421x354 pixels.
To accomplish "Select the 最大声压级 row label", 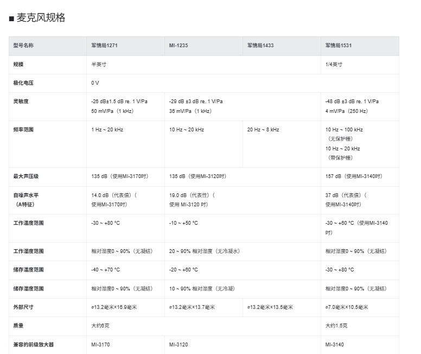I will (x=26, y=176).
